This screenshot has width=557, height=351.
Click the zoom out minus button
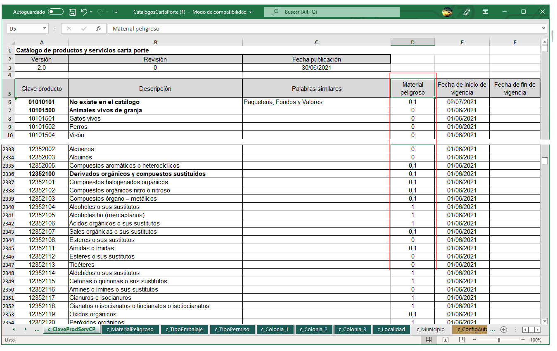point(474,340)
